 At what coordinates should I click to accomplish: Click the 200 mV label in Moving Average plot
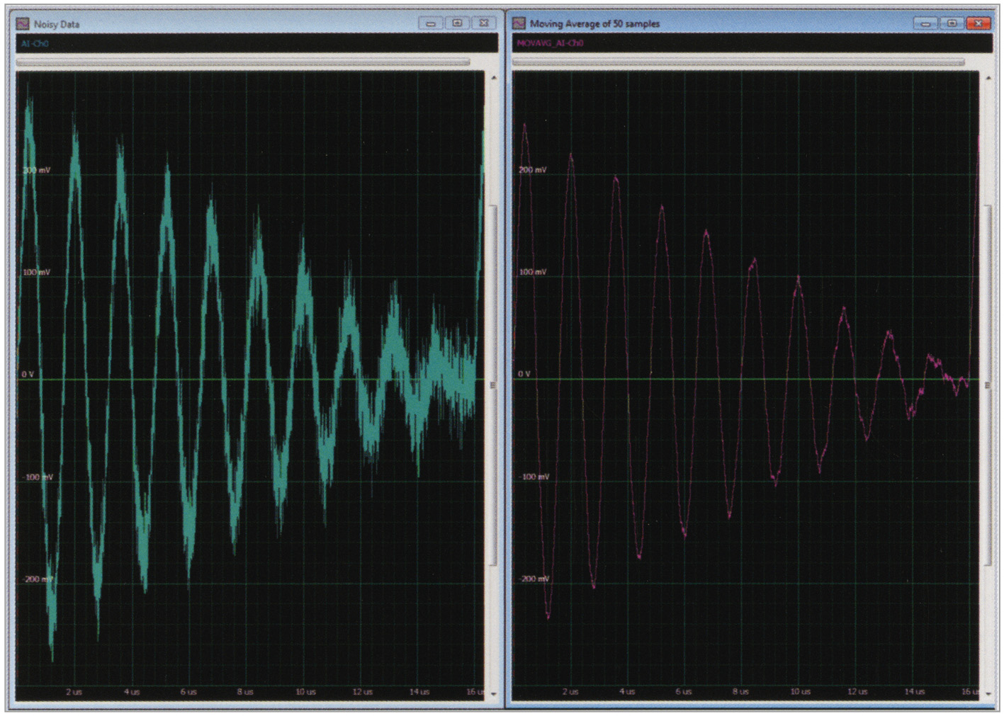pos(533,170)
